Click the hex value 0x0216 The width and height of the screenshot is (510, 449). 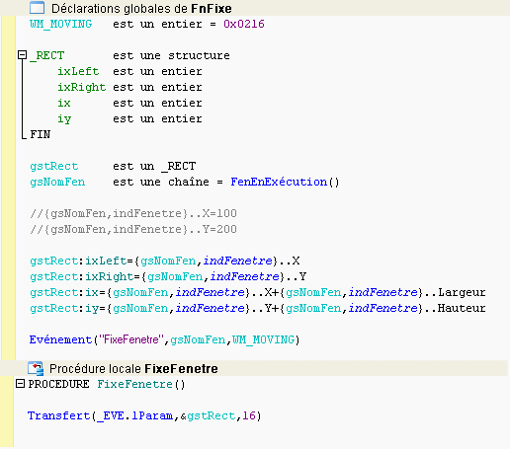point(244,24)
